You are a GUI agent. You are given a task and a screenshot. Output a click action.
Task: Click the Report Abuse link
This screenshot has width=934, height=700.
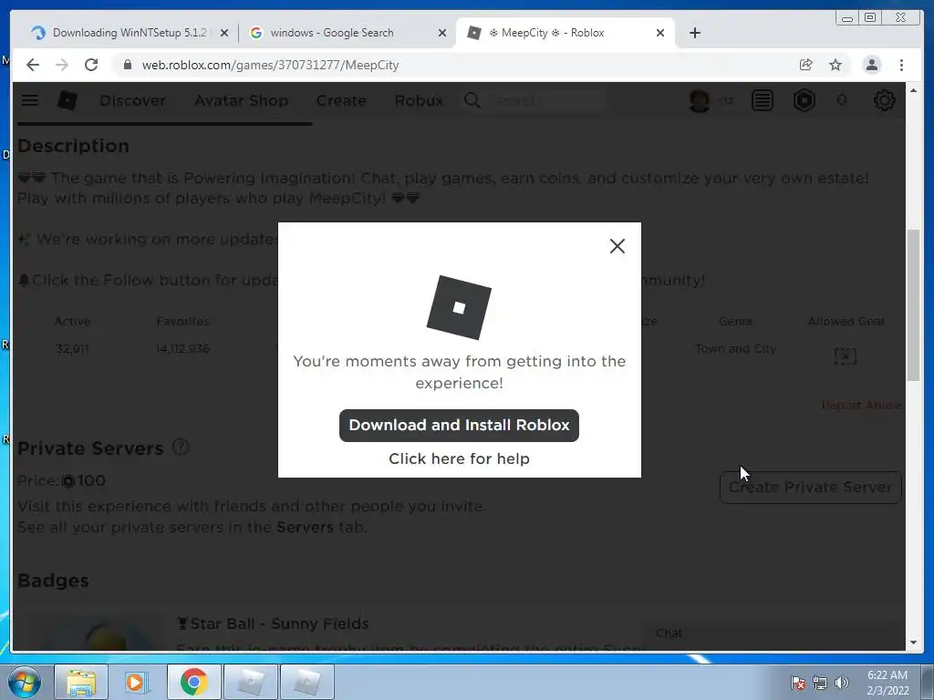[x=861, y=406]
